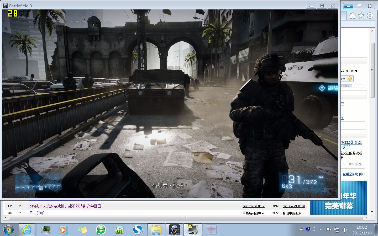The width and height of the screenshot is (378, 236).
Task: Click the IE vertical scrollbar up arrow
Action: tap(372, 31)
